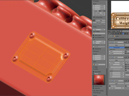Image resolution: width=129 pixels, height=96 pixels.
Task: Open the Scene properties tab icon
Action: 116,34
